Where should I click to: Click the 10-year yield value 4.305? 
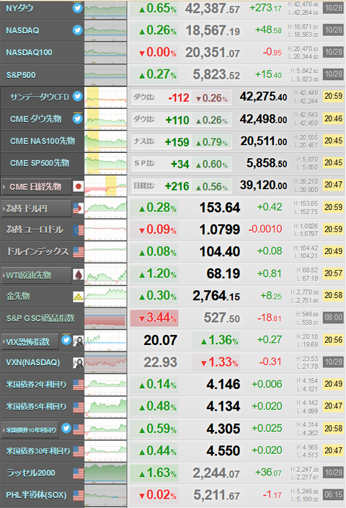tap(223, 429)
